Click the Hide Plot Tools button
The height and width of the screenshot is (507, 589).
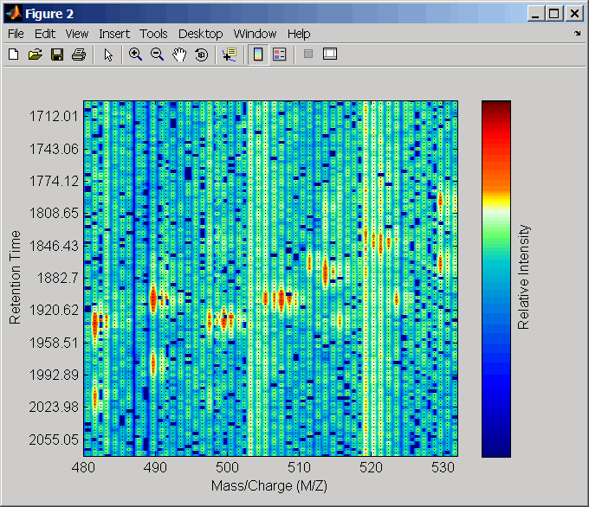[x=307, y=55]
